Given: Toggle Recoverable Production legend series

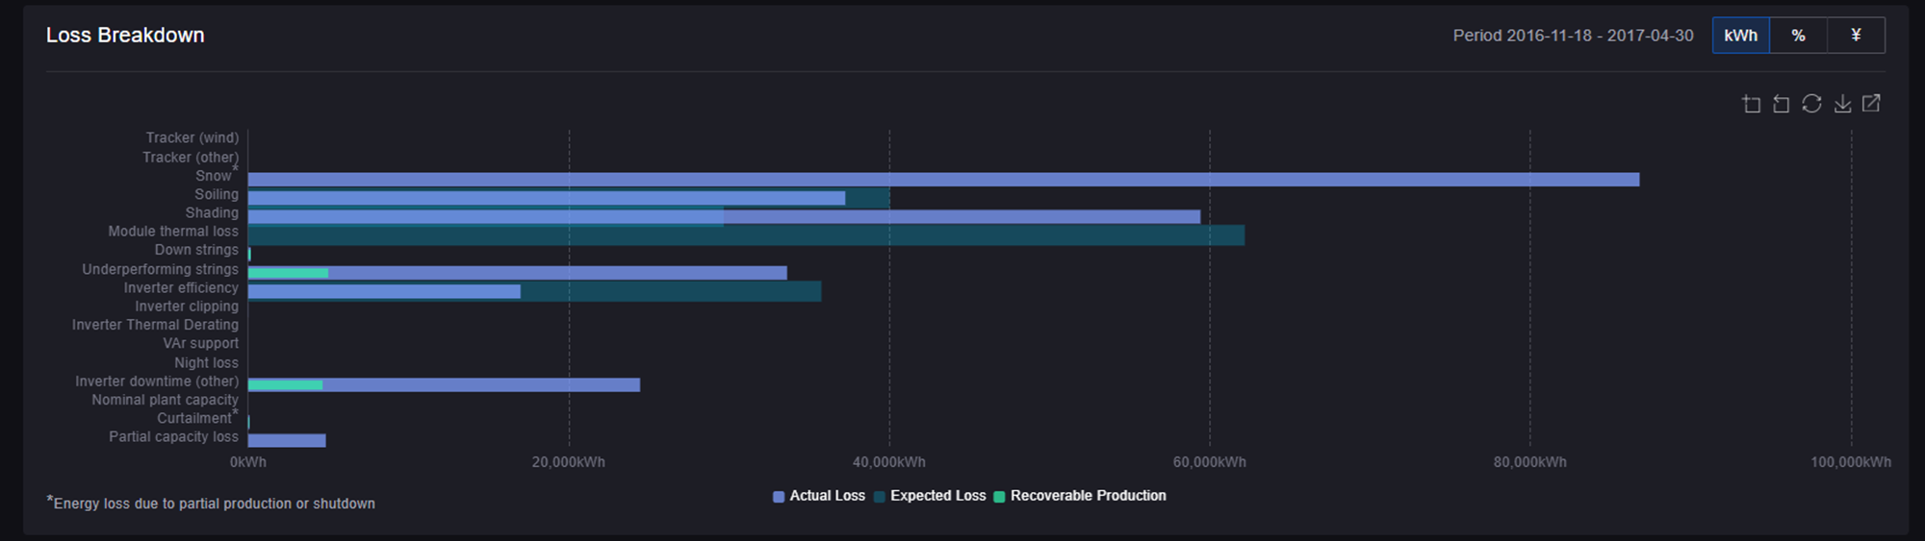Looking at the screenshot, I should [x=1080, y=496].
